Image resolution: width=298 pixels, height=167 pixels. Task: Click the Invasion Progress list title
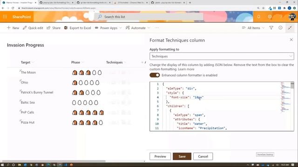26,45
